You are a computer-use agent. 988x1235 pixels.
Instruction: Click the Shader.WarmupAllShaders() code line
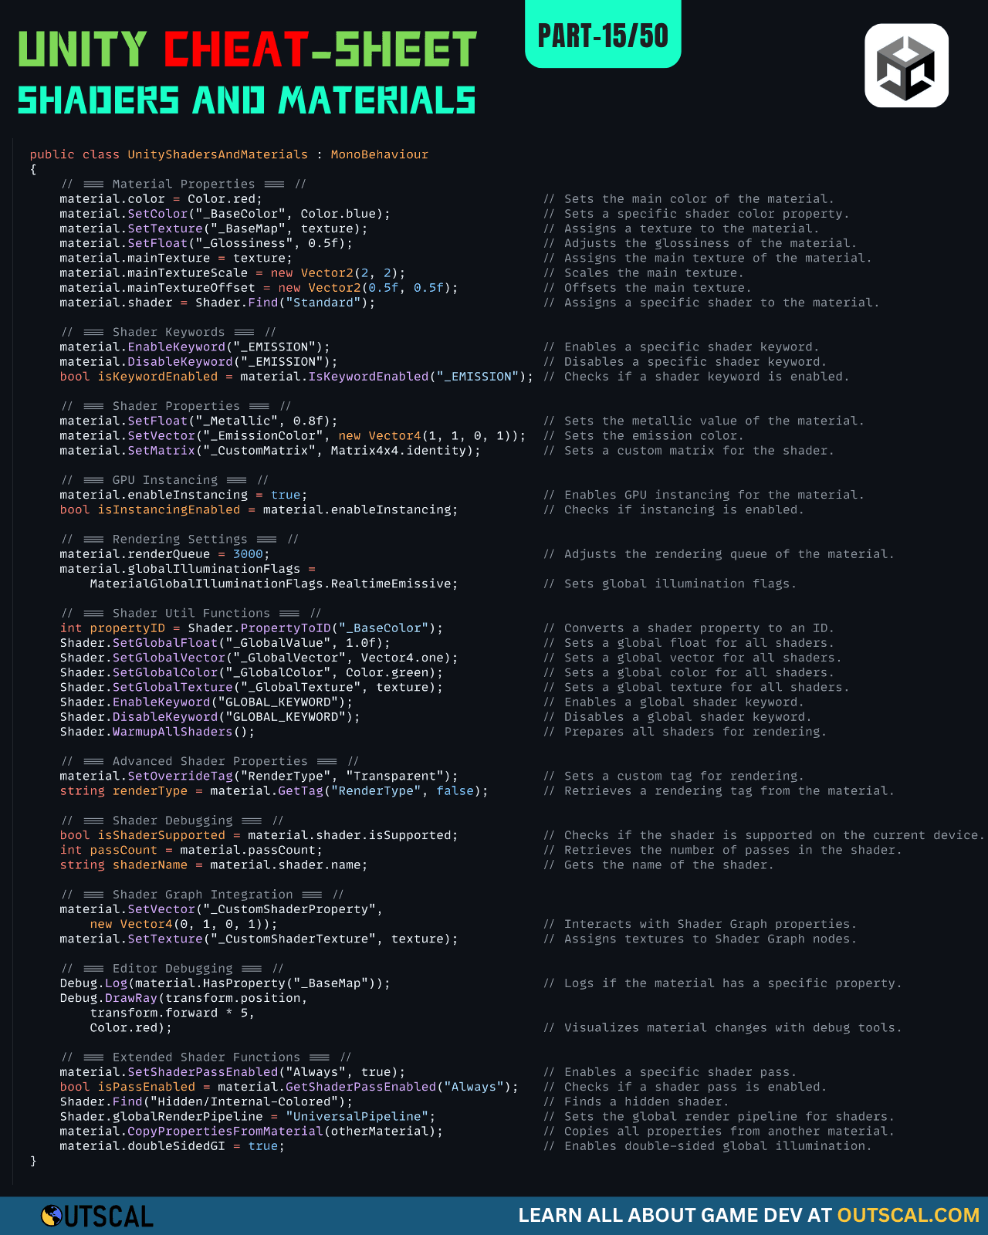[157, 732]
